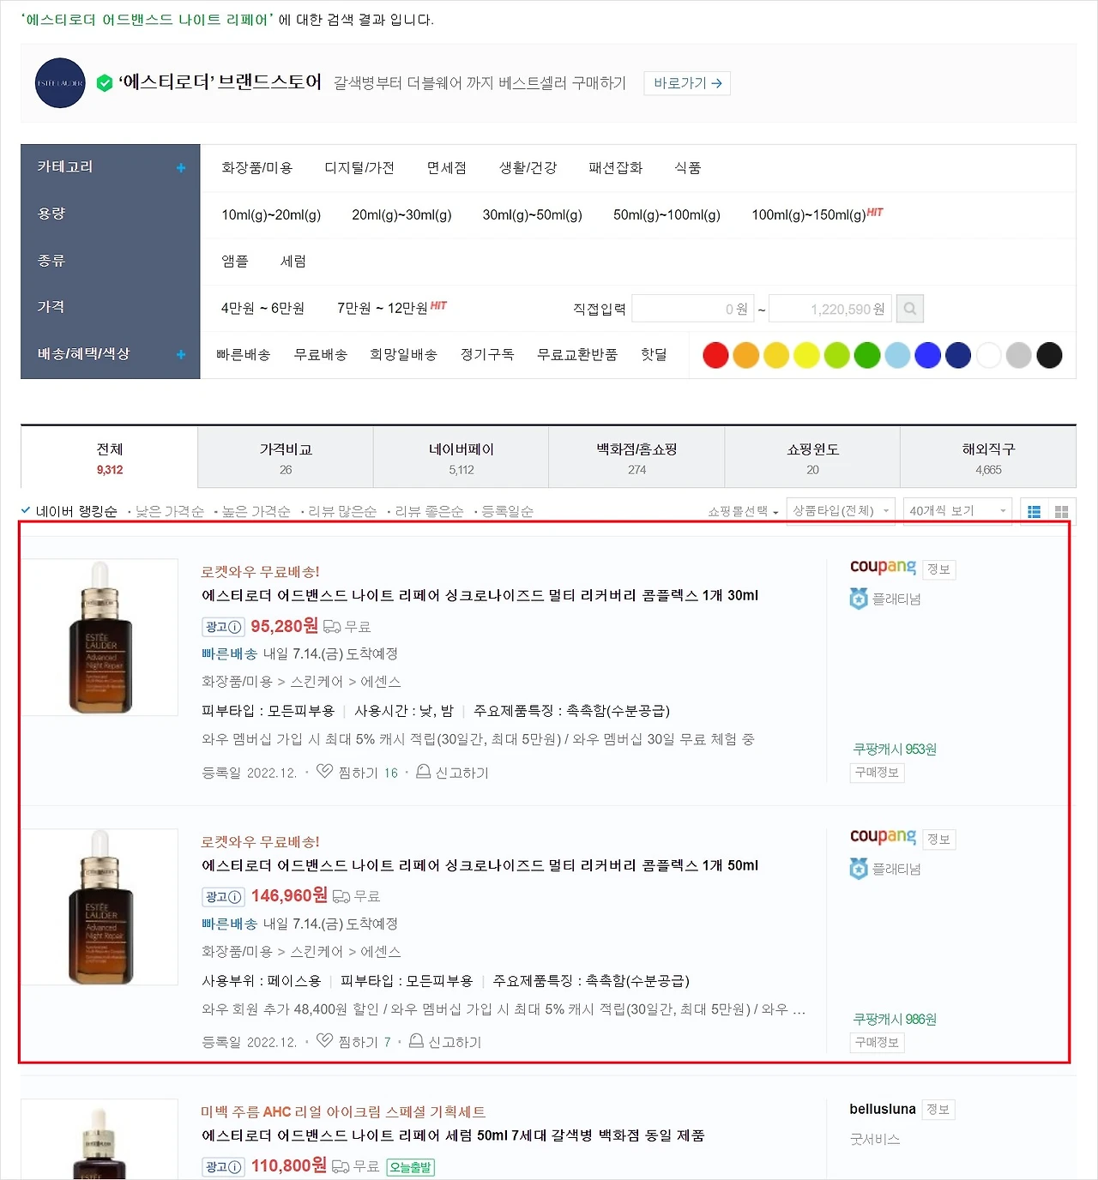Click report siren icon on 50ml product
Viewport: 1098px width, 1180px height.
416,1041
